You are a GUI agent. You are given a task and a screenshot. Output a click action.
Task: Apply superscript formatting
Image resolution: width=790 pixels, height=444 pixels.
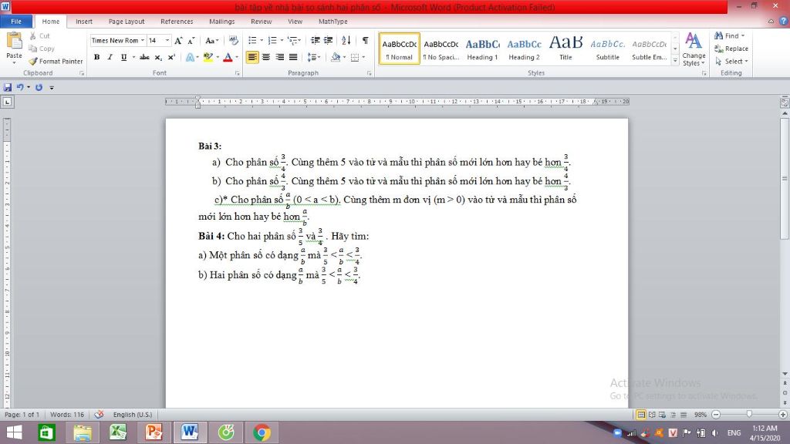click(171, 57)
